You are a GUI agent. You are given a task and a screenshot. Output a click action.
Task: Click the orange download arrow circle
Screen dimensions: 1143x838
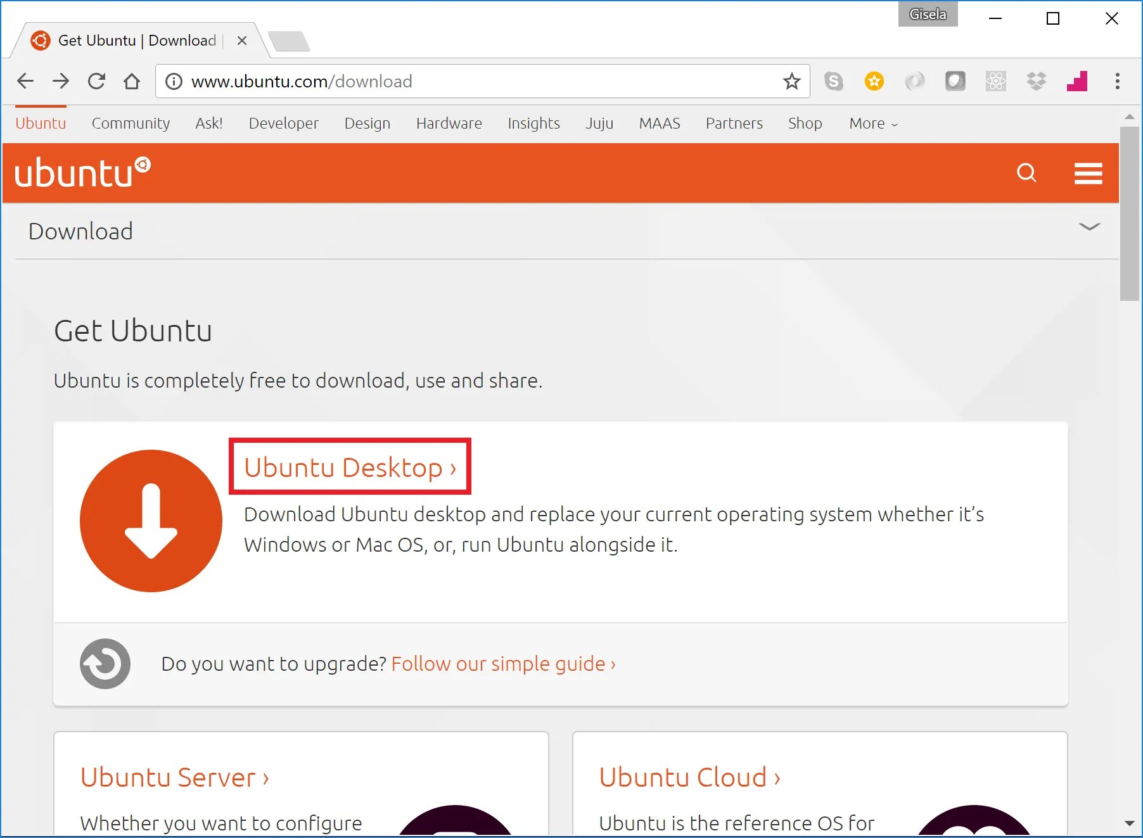151,521
